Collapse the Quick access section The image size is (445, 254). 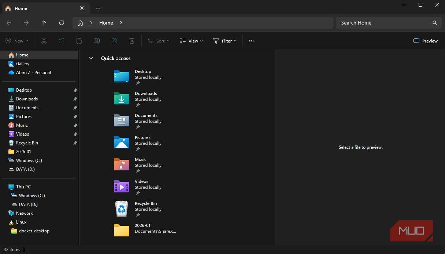91,58
